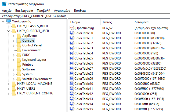
Task: Click the DWORD icon beside ColorTable12
Action: (x=72, y=94)
